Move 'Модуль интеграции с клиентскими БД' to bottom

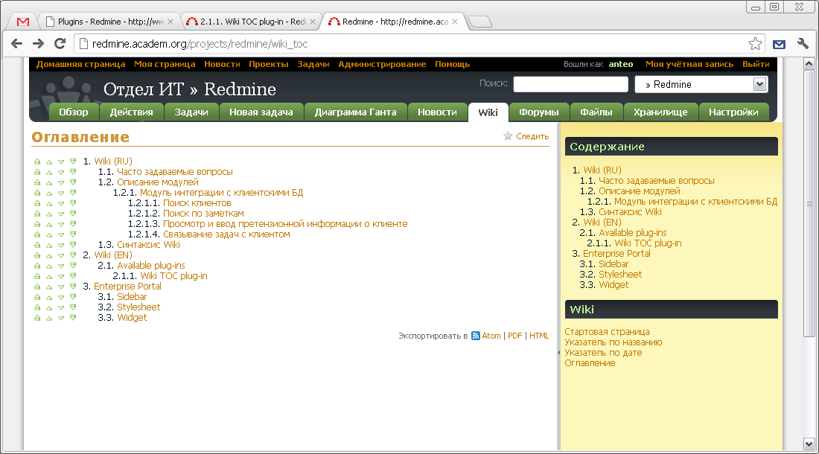[73, 193]
